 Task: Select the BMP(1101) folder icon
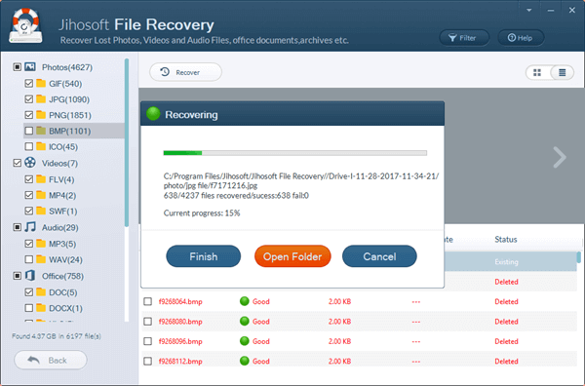click(41, 131)
